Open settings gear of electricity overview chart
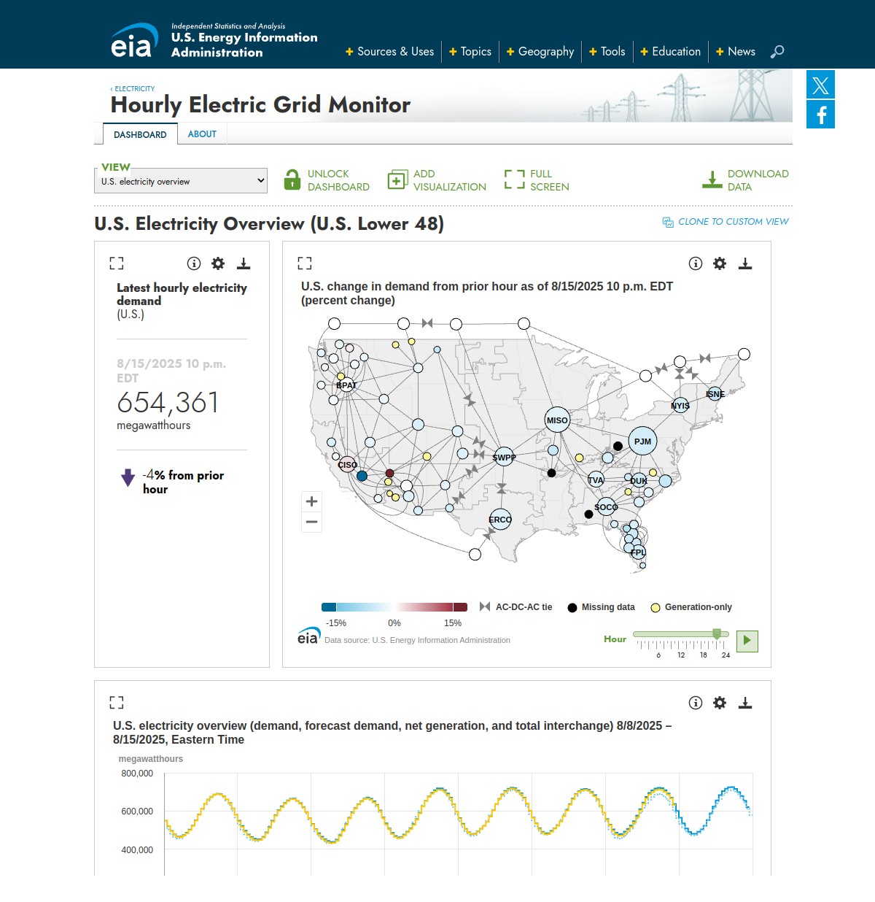Screen dimensions: 875x902 [720, 703]
